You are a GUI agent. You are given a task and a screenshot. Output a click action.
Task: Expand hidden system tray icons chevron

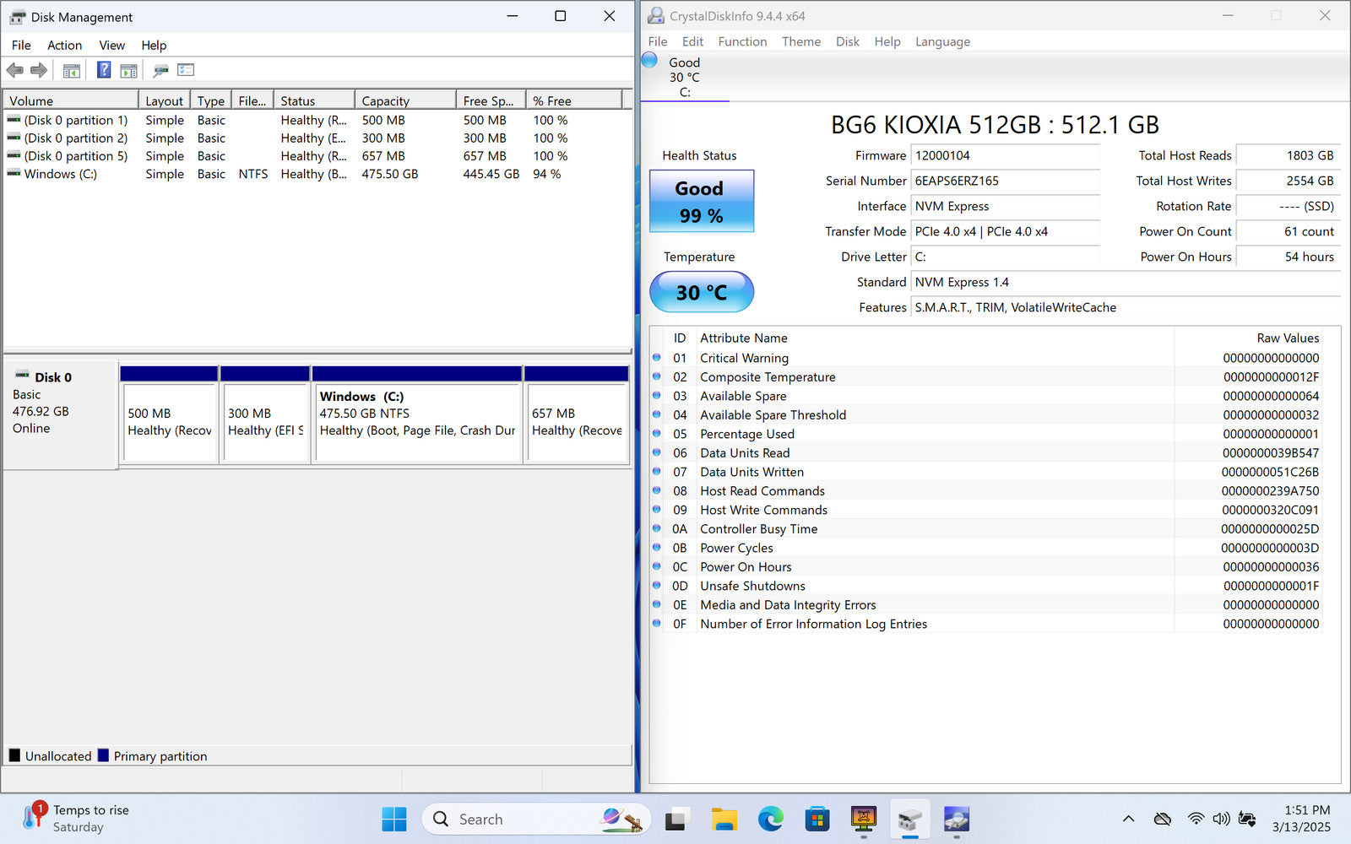(1128, 819)
